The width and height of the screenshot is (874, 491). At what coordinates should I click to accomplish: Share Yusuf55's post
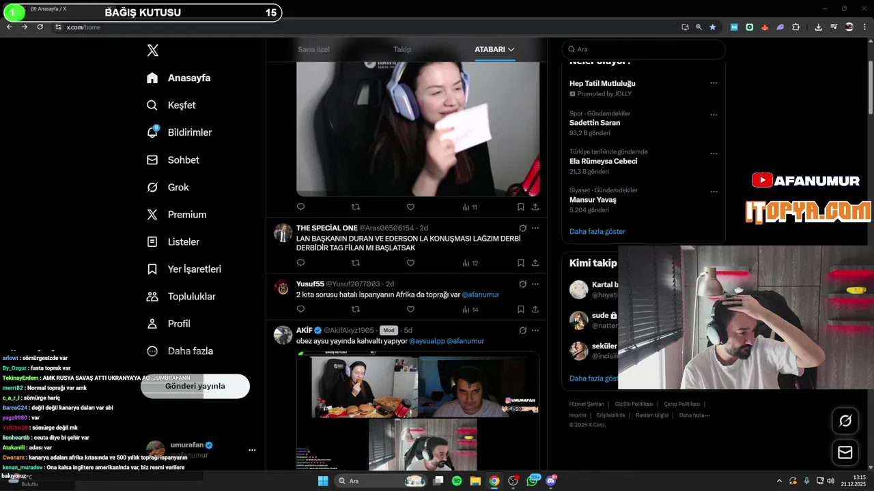pyautogui.click(x=535, y=310)
